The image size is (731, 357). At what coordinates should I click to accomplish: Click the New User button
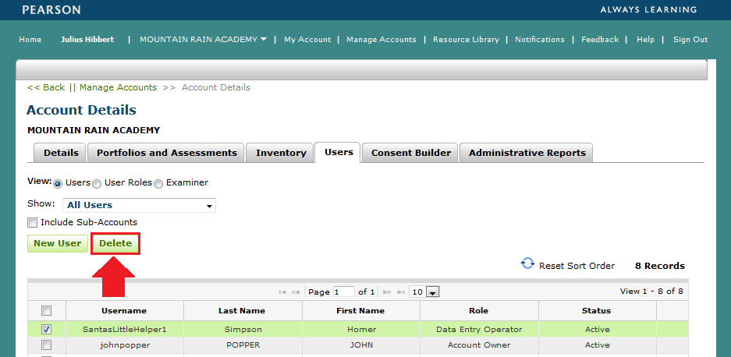tap(57, 243)
